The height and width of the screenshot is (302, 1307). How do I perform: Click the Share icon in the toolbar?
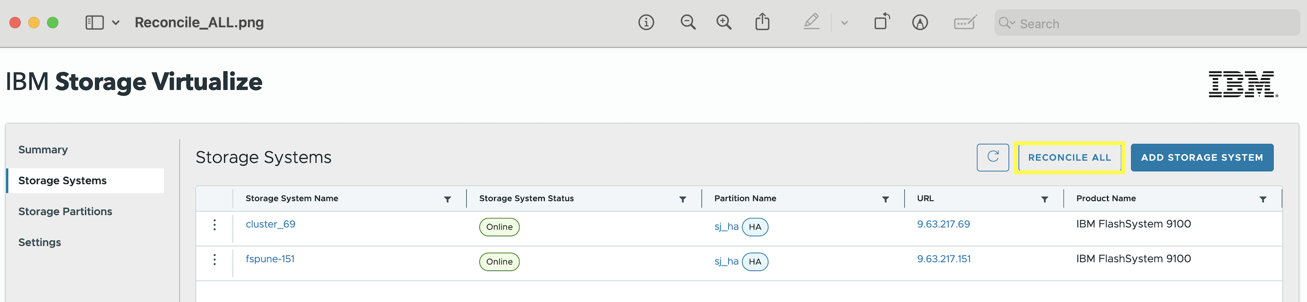tap(762, 22)
